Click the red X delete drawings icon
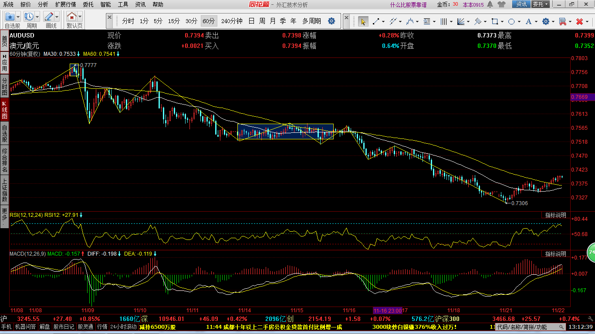Image resolution: width=595 pixels, height=334 pixels. coord(579,21)
